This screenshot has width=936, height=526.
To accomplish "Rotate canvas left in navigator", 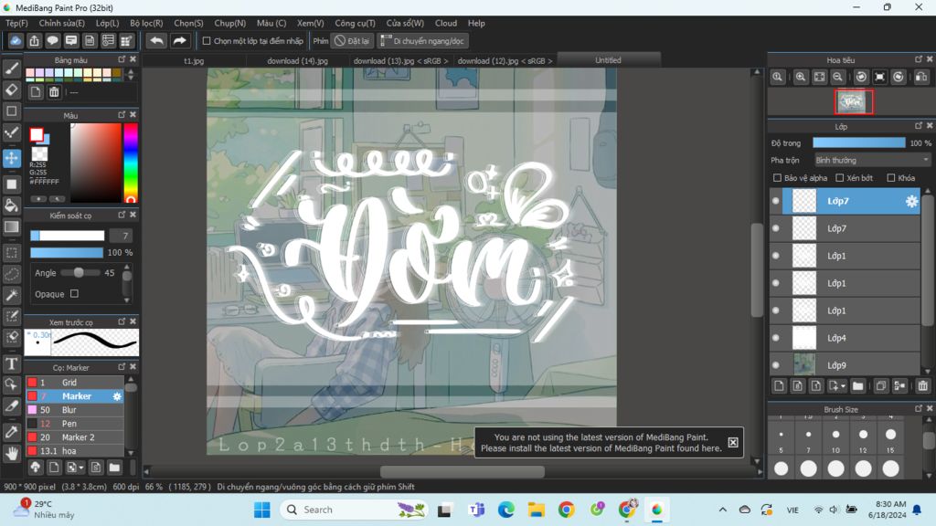I will click(861, 77).
